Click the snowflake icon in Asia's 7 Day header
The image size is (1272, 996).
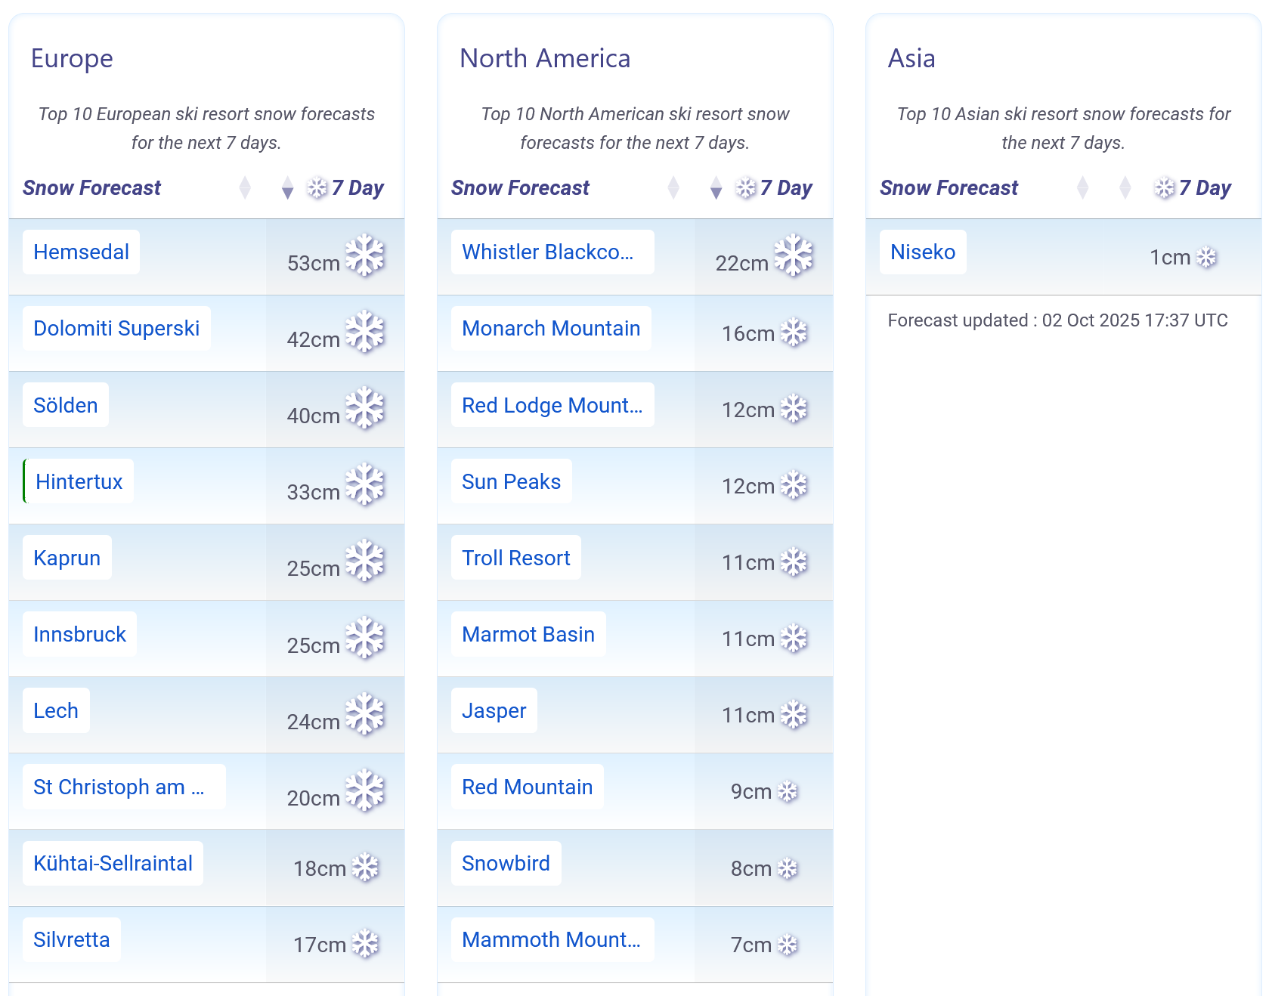tap(1165, 187)
